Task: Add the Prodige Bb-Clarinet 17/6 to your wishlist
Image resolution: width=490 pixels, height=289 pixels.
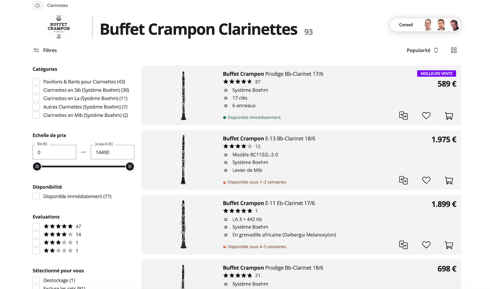Action: click(426, 115)
